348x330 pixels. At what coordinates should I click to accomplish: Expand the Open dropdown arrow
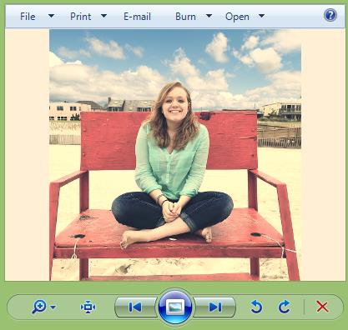(x=261, y=16)
